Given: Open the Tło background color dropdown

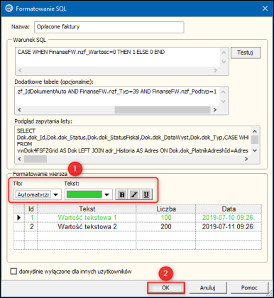Looking at the screenshot, I should tap(56, 194).
